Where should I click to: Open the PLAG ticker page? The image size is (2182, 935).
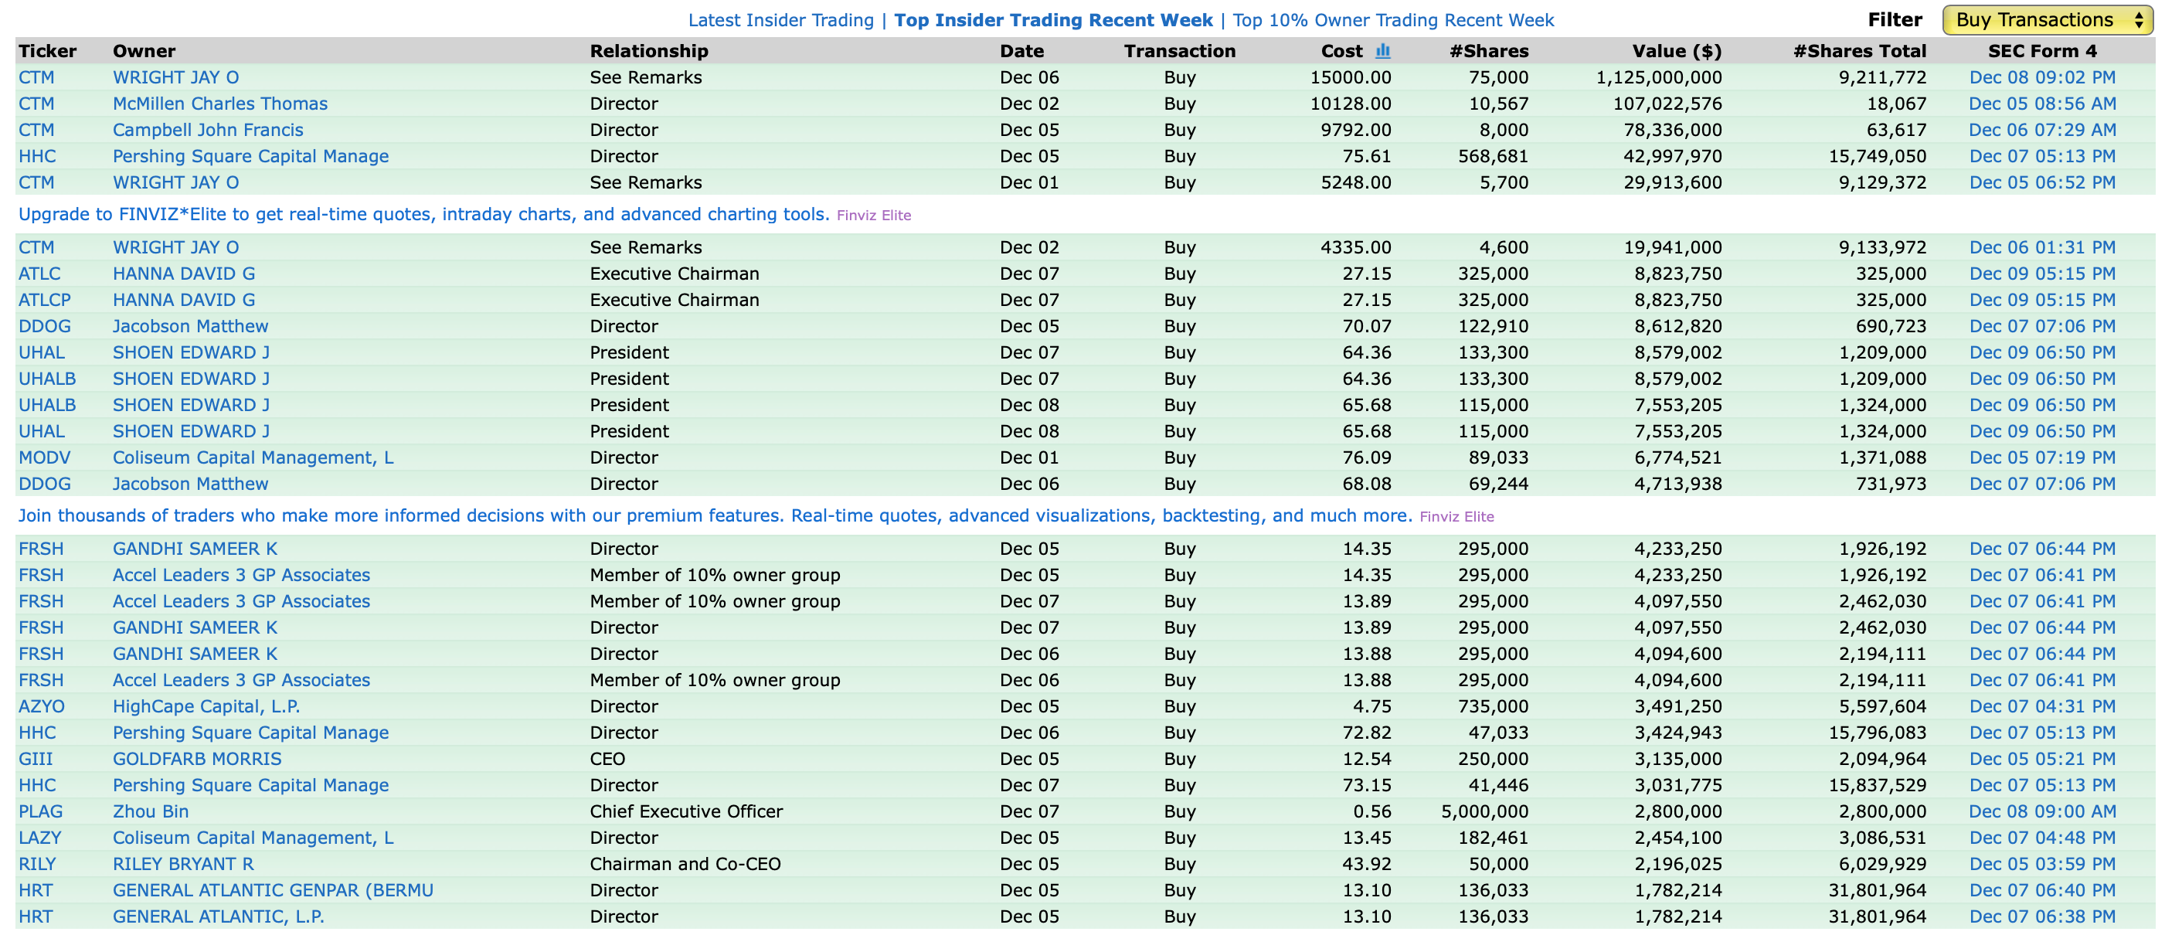click(41, 811)
